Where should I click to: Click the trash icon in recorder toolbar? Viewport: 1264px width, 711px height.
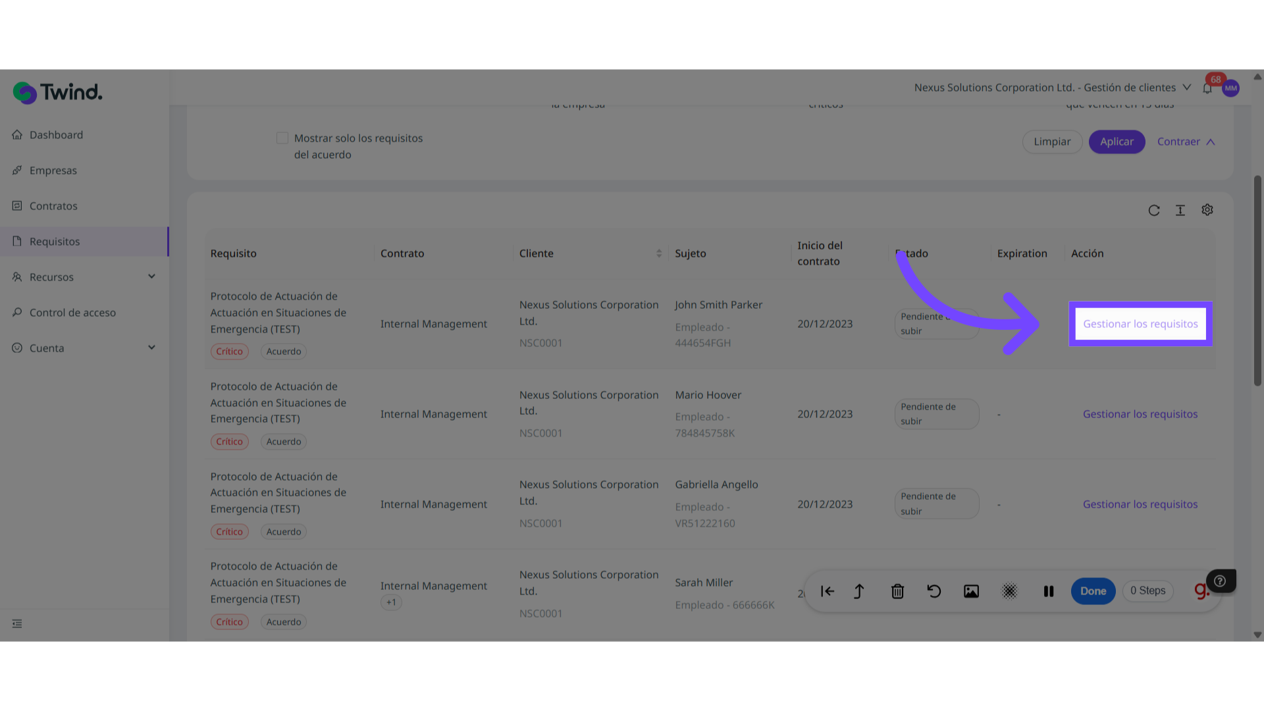(x=897, y=591)
